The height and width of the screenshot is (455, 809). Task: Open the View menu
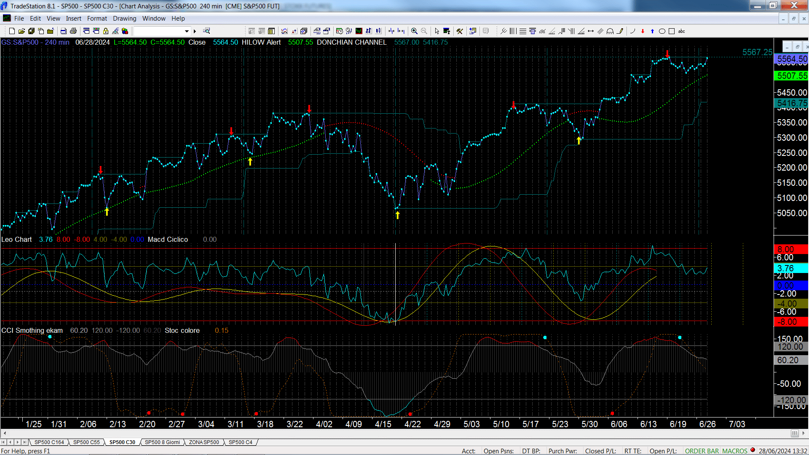53,19
